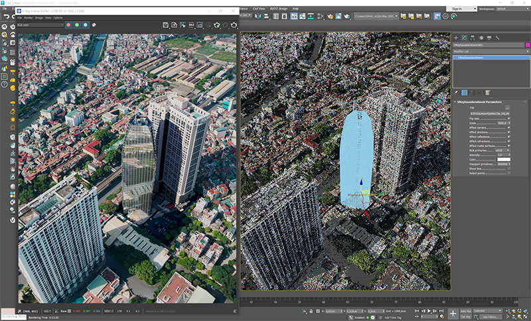Expand the RGB color channel dropdown
The width and height of the screenshot is (531, 321).
(41, 25)
